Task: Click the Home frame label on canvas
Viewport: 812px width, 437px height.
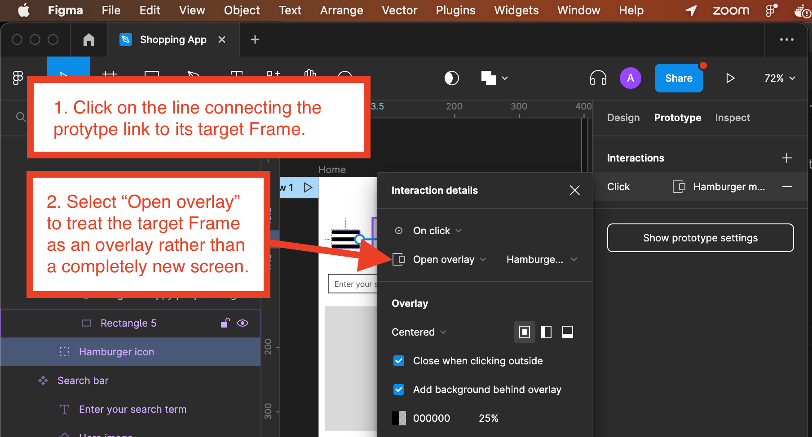Action: 332,170
